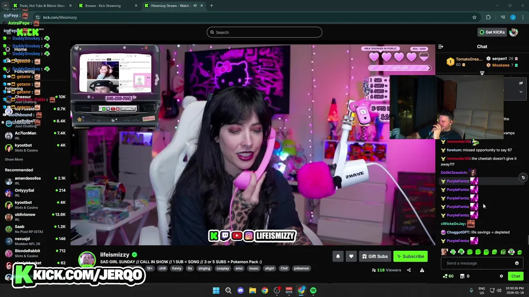529x297 pixels.
Task: Open OnlyyySal recommended channel
Action: (35, 193)
